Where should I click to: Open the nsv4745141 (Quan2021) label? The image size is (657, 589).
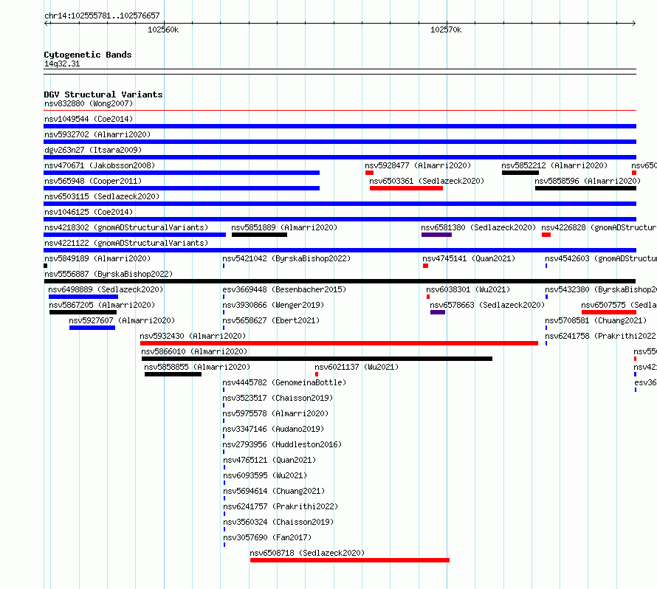click(469, 258)
